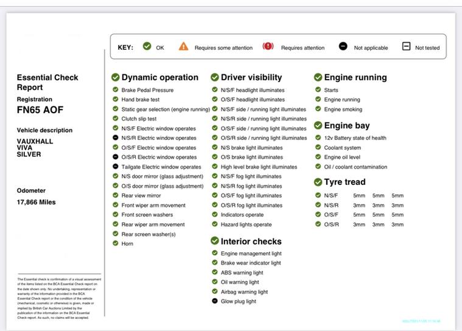Click the green tick beside Tyre tread heading
This screenshot has height=331, width=462.
click(318, 182)
